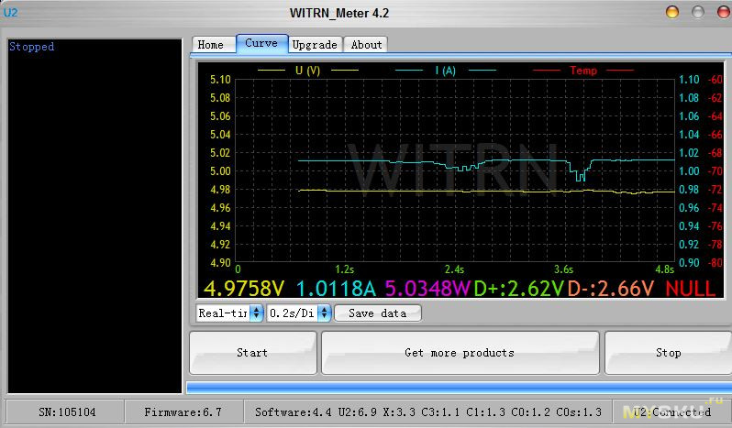732x428 pixels.
Task: Select the Curve tab
Action: (x=262, y=43)
